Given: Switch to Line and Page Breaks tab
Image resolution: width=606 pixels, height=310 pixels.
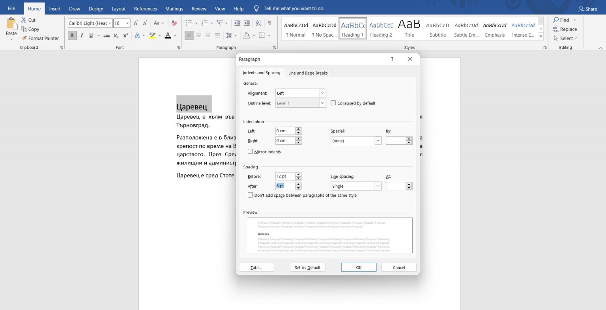Looking at the screenshot, I should click(x=308, y=73).
